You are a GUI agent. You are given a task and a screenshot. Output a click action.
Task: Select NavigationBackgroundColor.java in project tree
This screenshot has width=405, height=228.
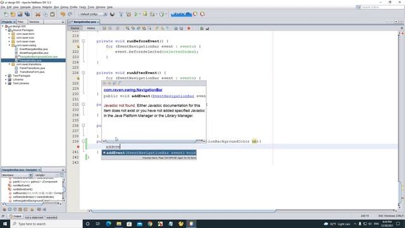(x=39, y=56)
